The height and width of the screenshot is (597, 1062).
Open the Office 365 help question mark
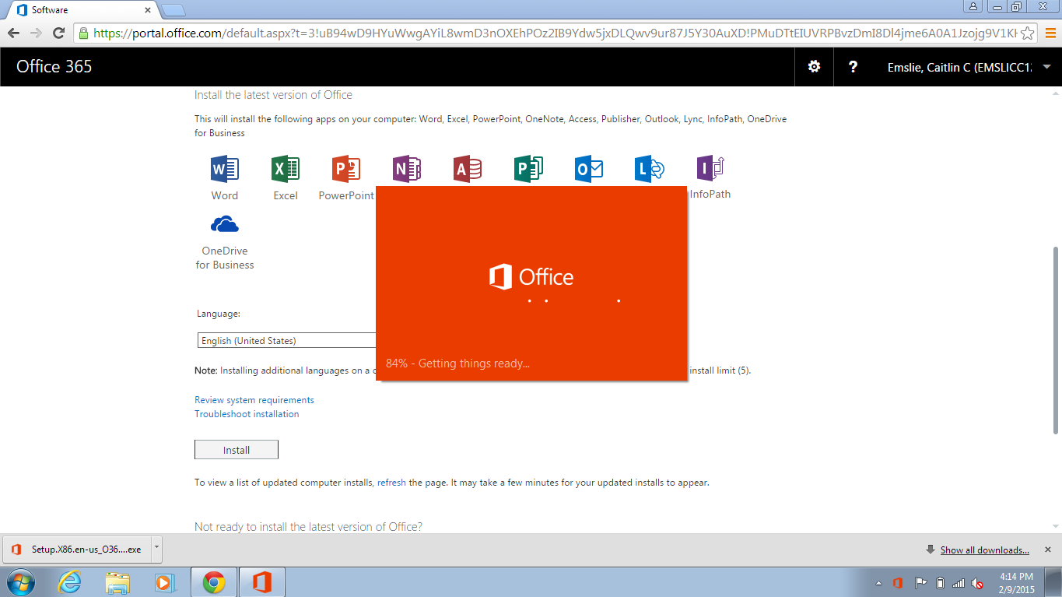click(853, 67)
